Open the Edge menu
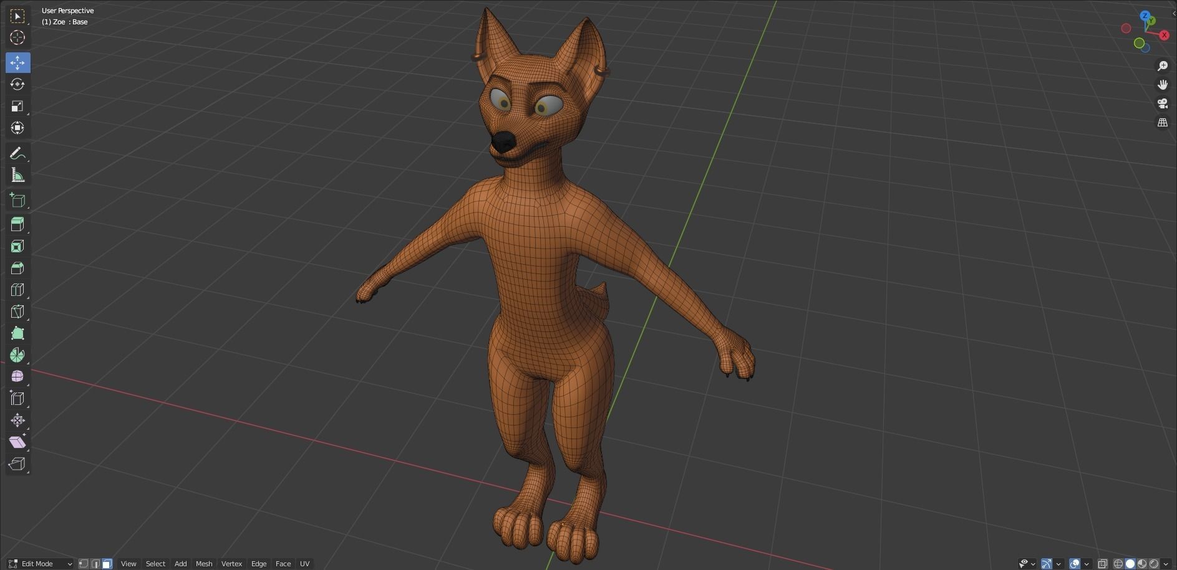Image resolution: width=1177 pixels, height=570 pixels. coord(259,564)
